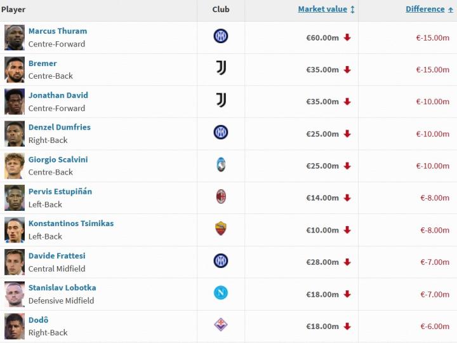
Task: Click AC Milan crest beside Pervis Estupiñán
Action: (x=221, y=197)
